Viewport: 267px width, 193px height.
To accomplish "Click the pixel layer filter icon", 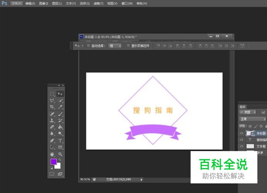I will pos(263,112).
